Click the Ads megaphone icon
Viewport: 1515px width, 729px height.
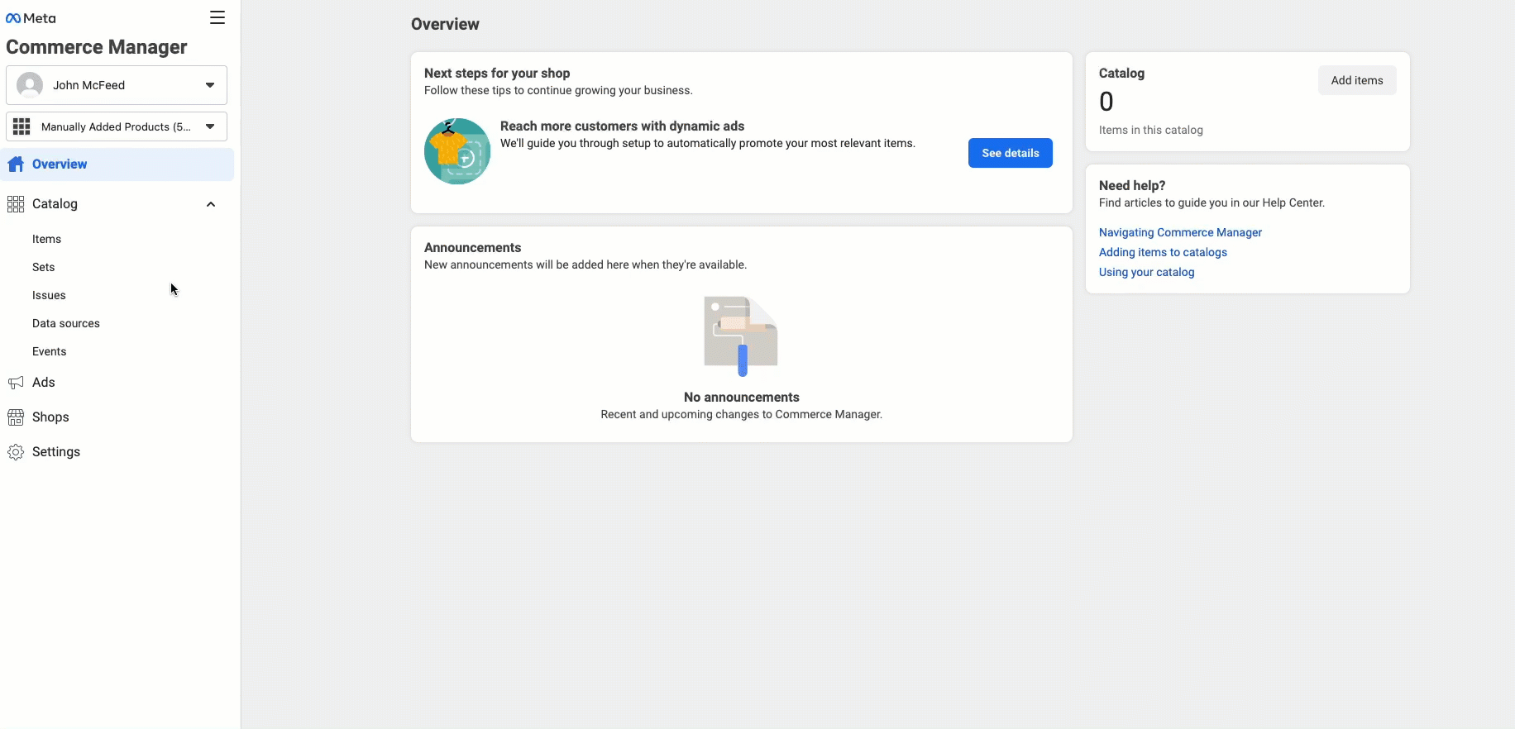tap(16, 383)
